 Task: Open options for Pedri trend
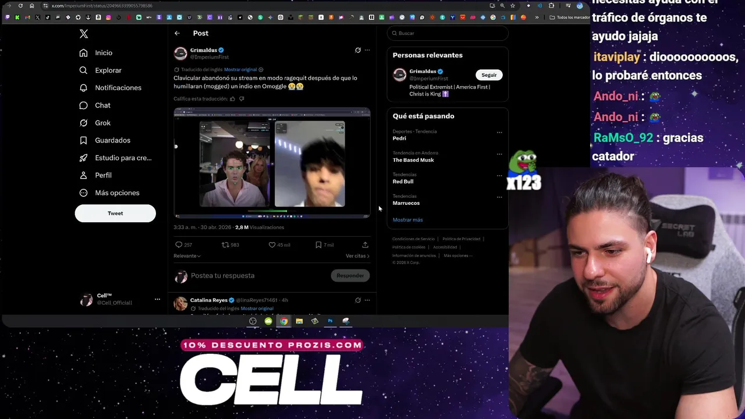pos(499,133)
